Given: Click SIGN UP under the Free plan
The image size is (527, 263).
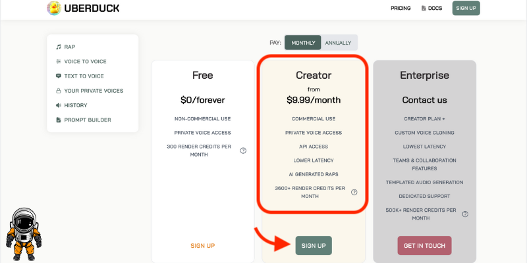Looking at the screenshot, I should pos(203,245).
